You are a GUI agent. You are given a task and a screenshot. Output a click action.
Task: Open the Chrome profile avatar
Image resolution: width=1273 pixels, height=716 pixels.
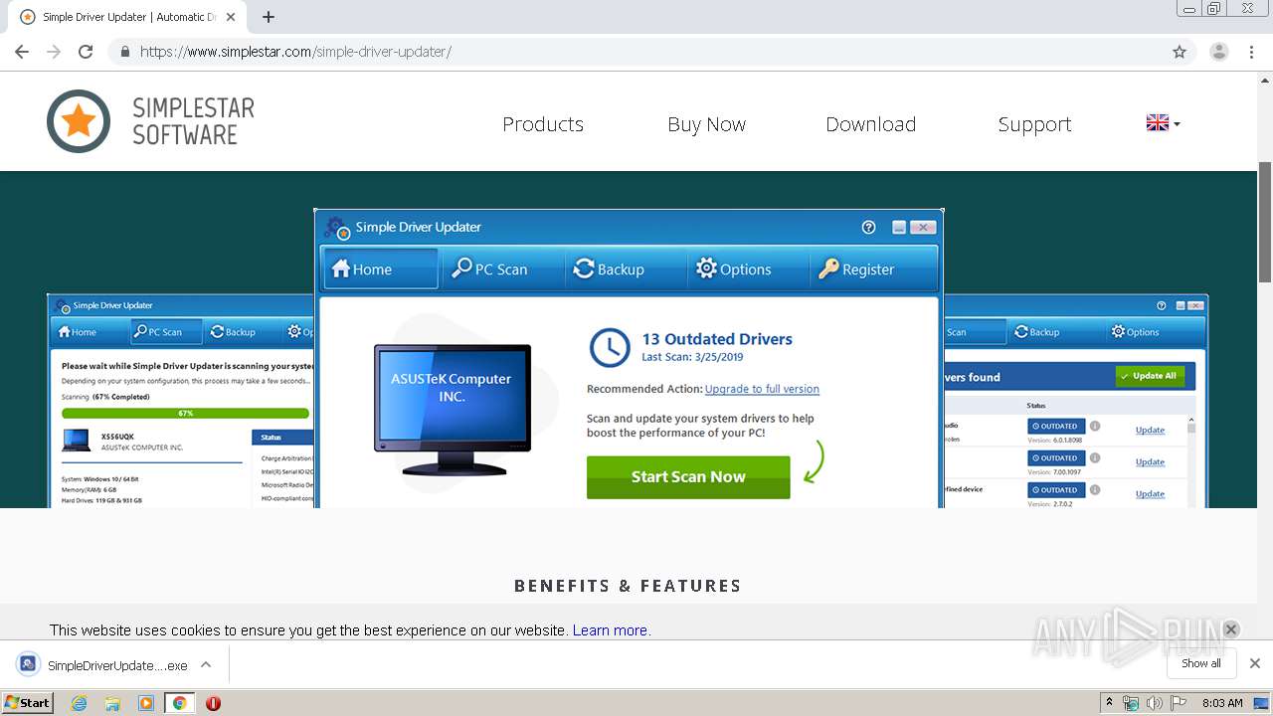click(1219, 52)
